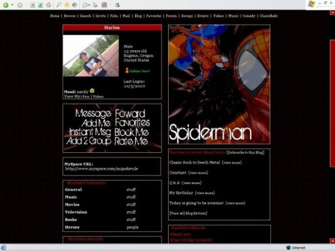Open the History green clock toolbar icon
Viewport: 335px width, 251px height.
75,5
